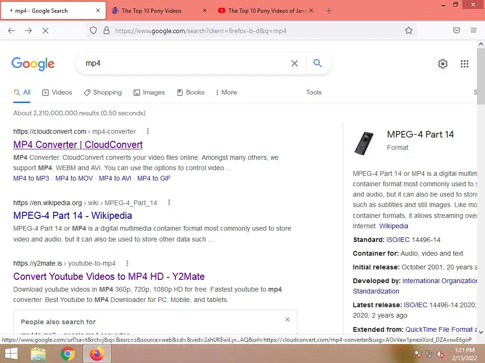Switch to Firefox in the taskbar
This screenshot has height=363, width=485.
(x=97, y=354)
